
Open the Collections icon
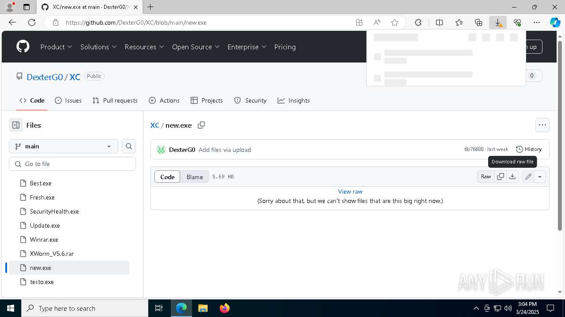pos(478,22)
